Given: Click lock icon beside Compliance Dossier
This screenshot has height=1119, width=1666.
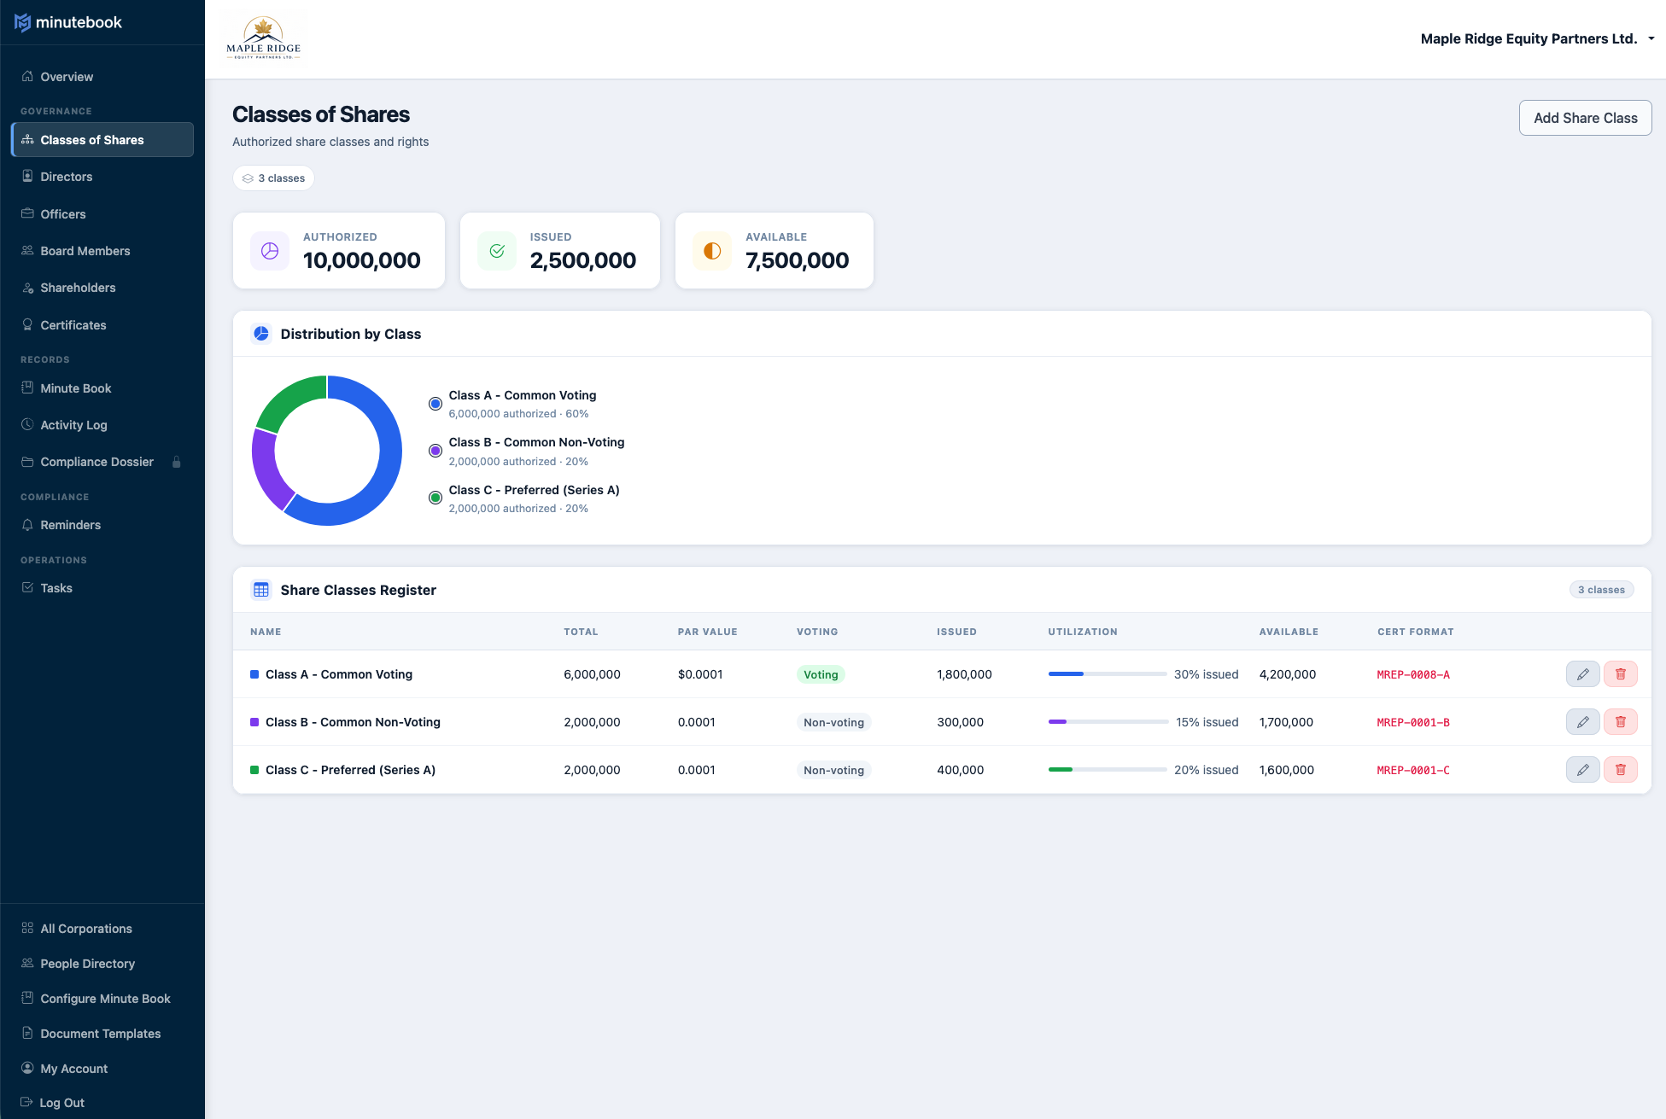Looking at the screenshot, I should tap(177, 462).
